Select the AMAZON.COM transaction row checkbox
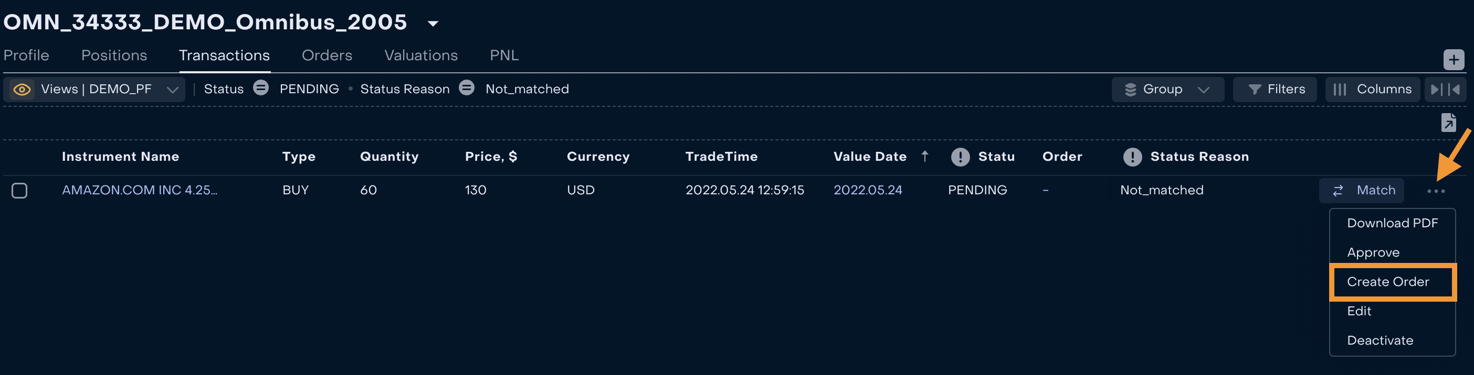The image size is (1474, 375). (19, 191)
